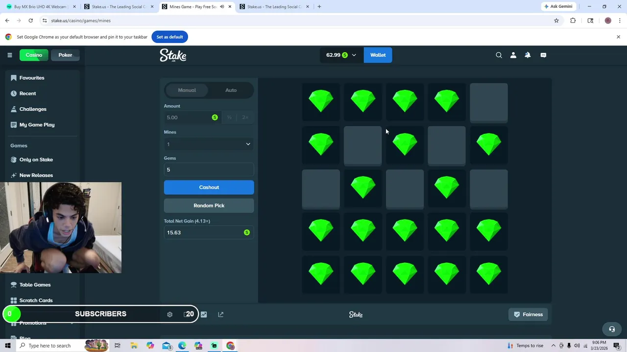Halve the bet amount

pos(229,117)
